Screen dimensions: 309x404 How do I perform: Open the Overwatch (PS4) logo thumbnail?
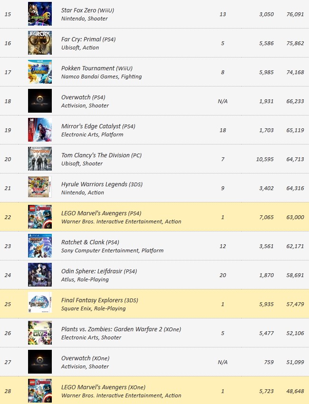click(40, 101)
